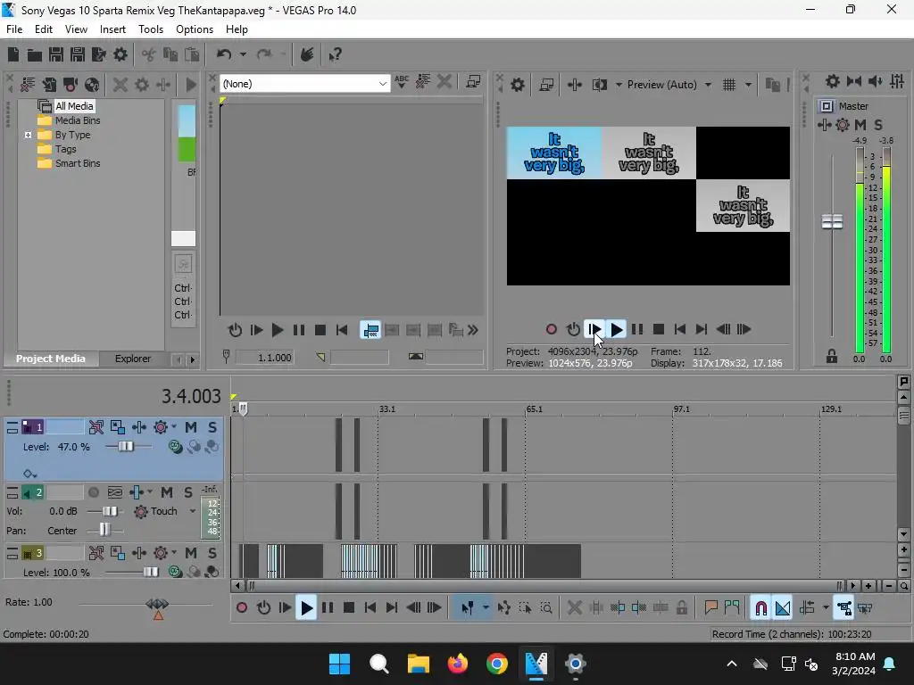Open the File menu
Viewport: 914px width, 685px height.
[14, 29]
